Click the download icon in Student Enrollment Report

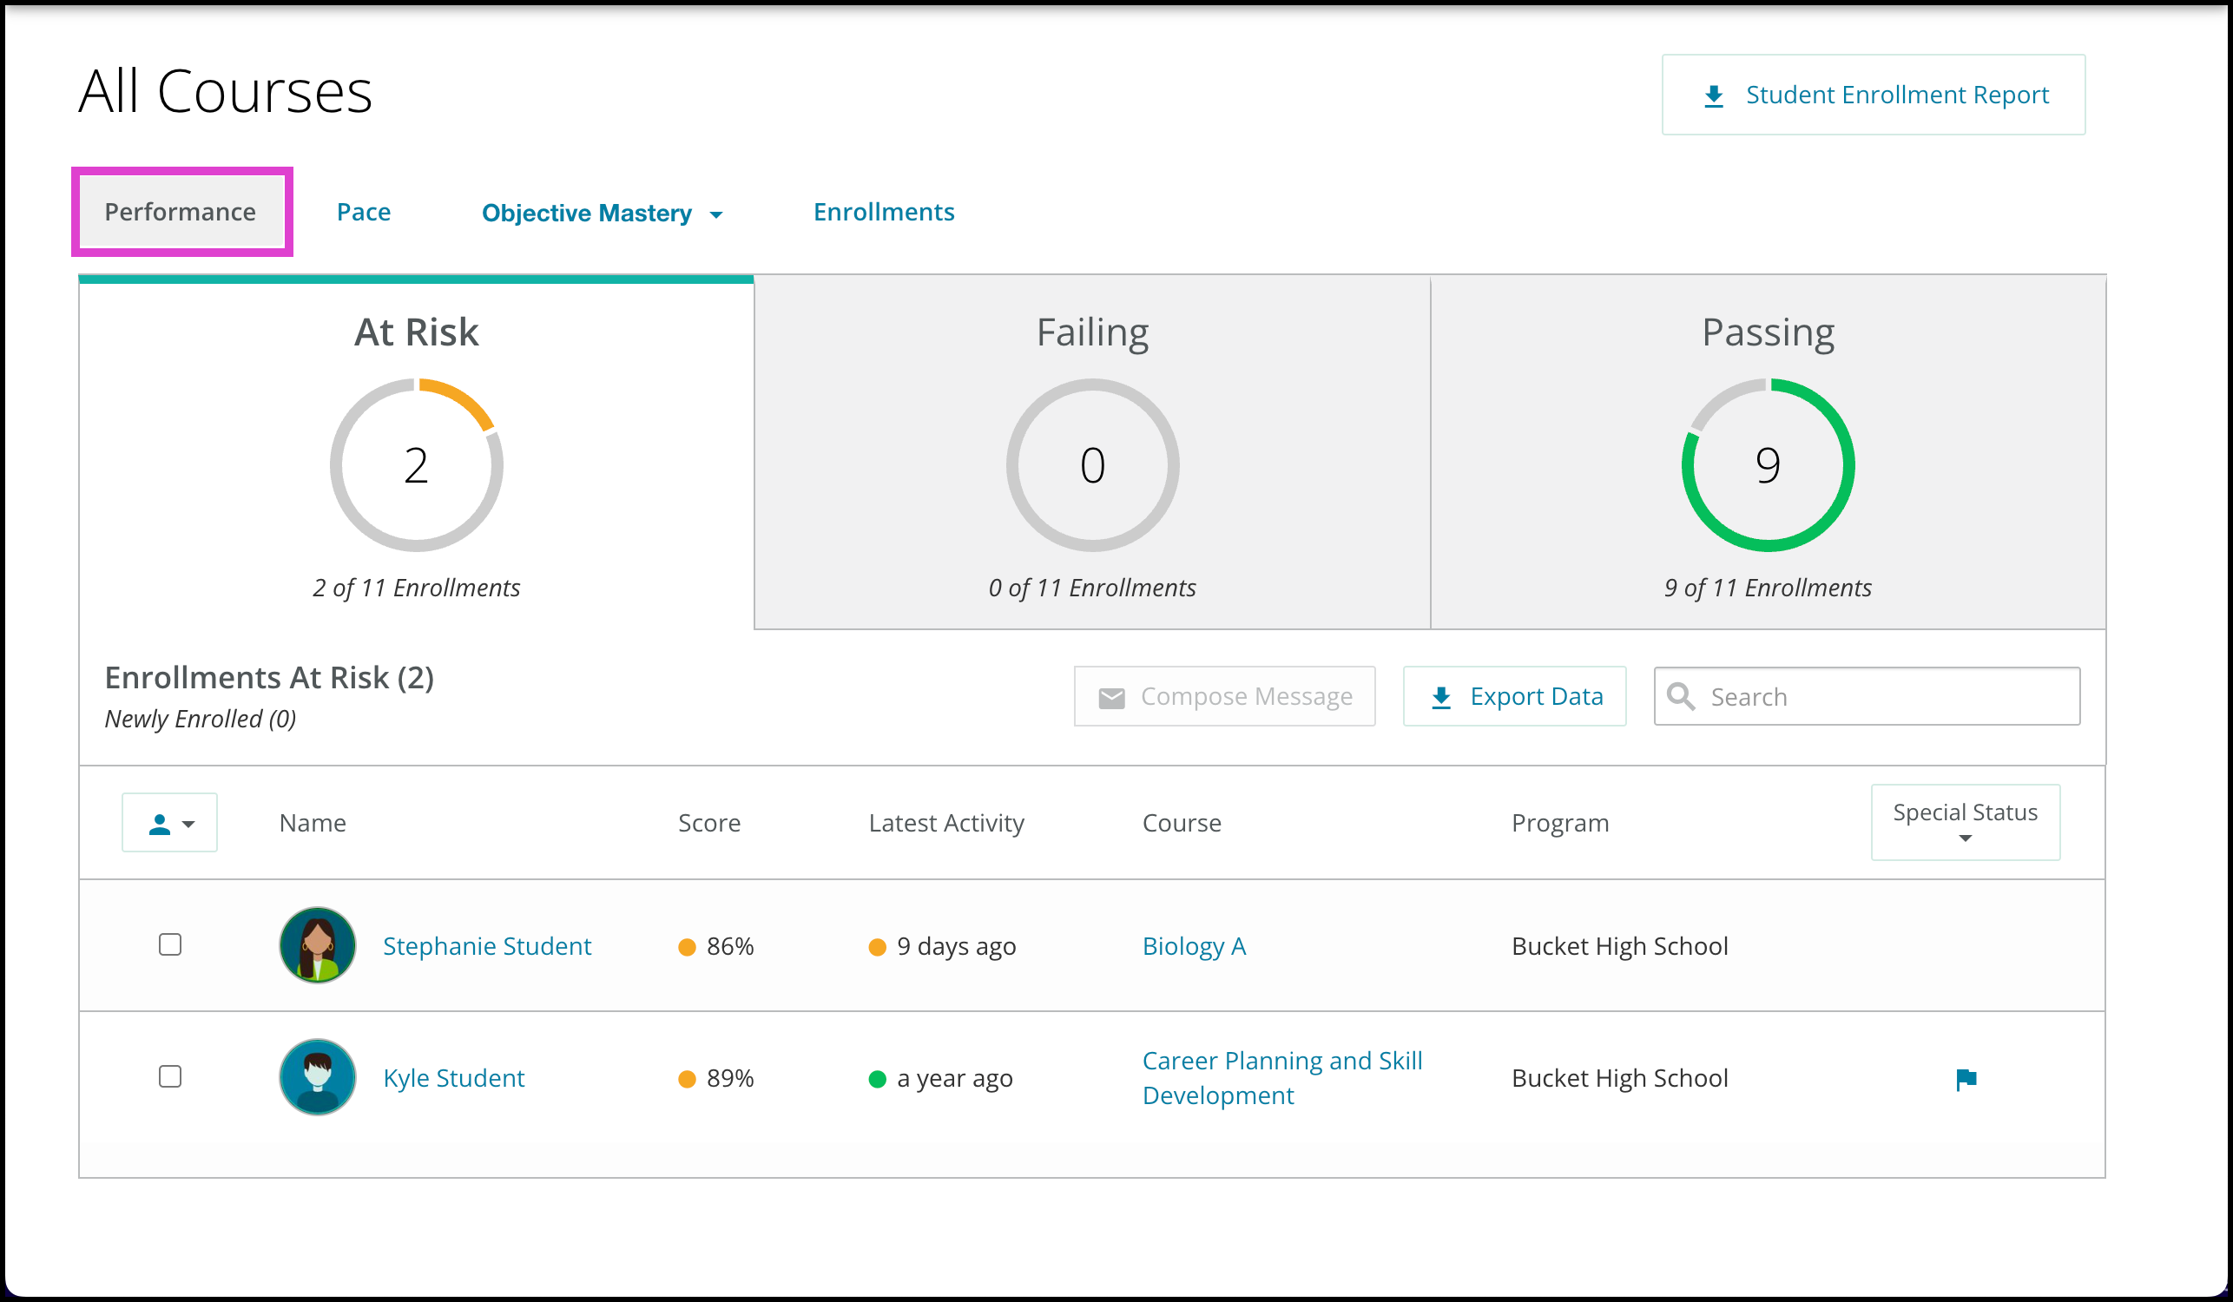pos(1714,96)
